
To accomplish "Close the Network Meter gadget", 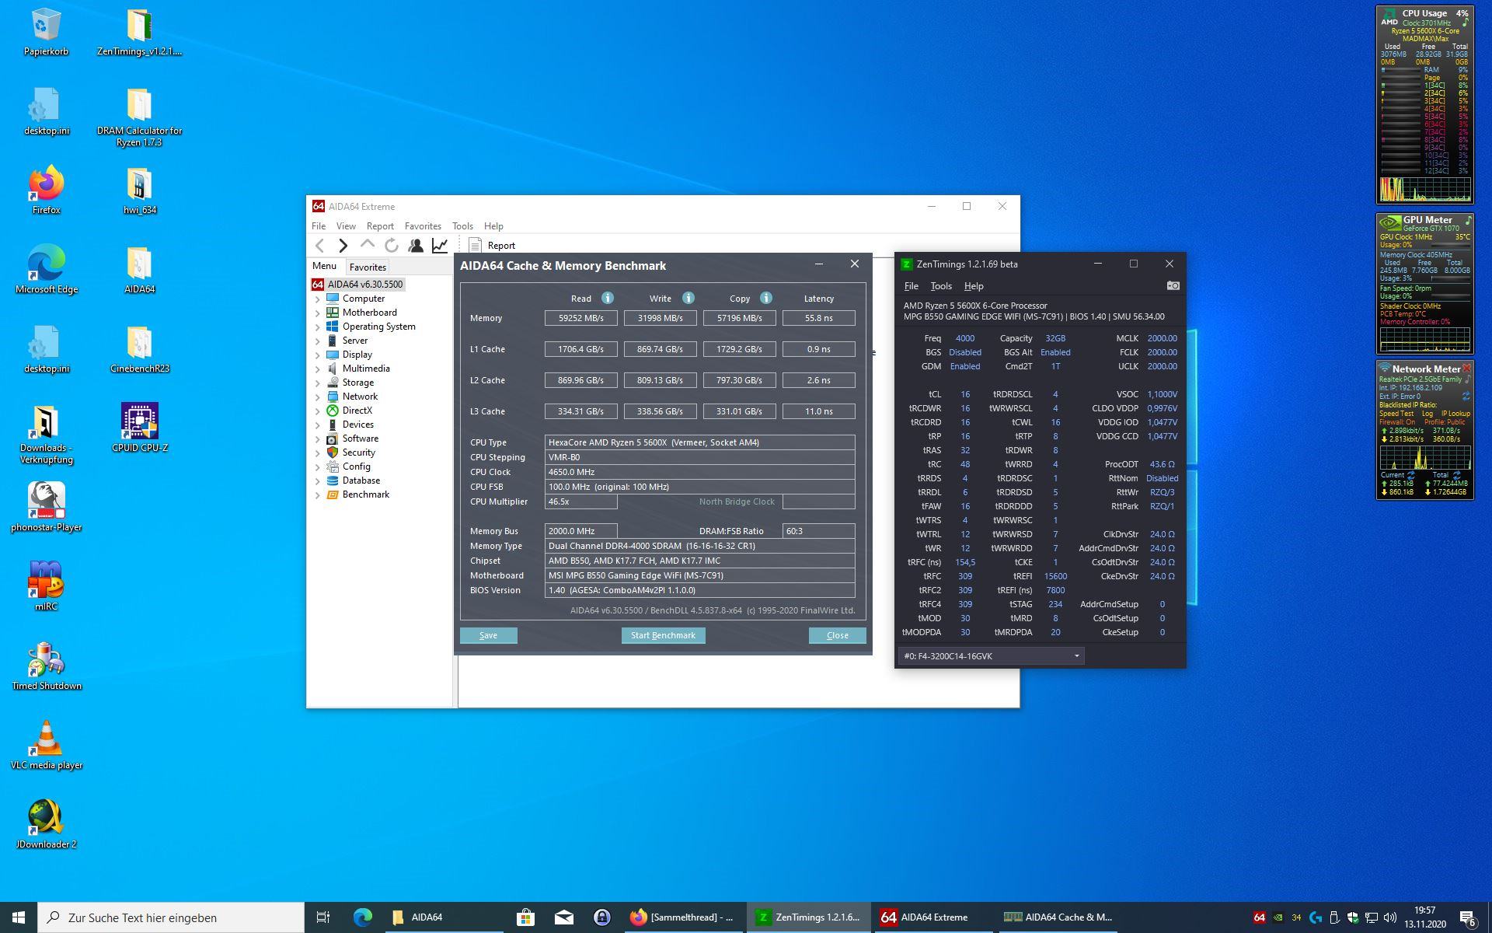I will (x=1466, y=368).
